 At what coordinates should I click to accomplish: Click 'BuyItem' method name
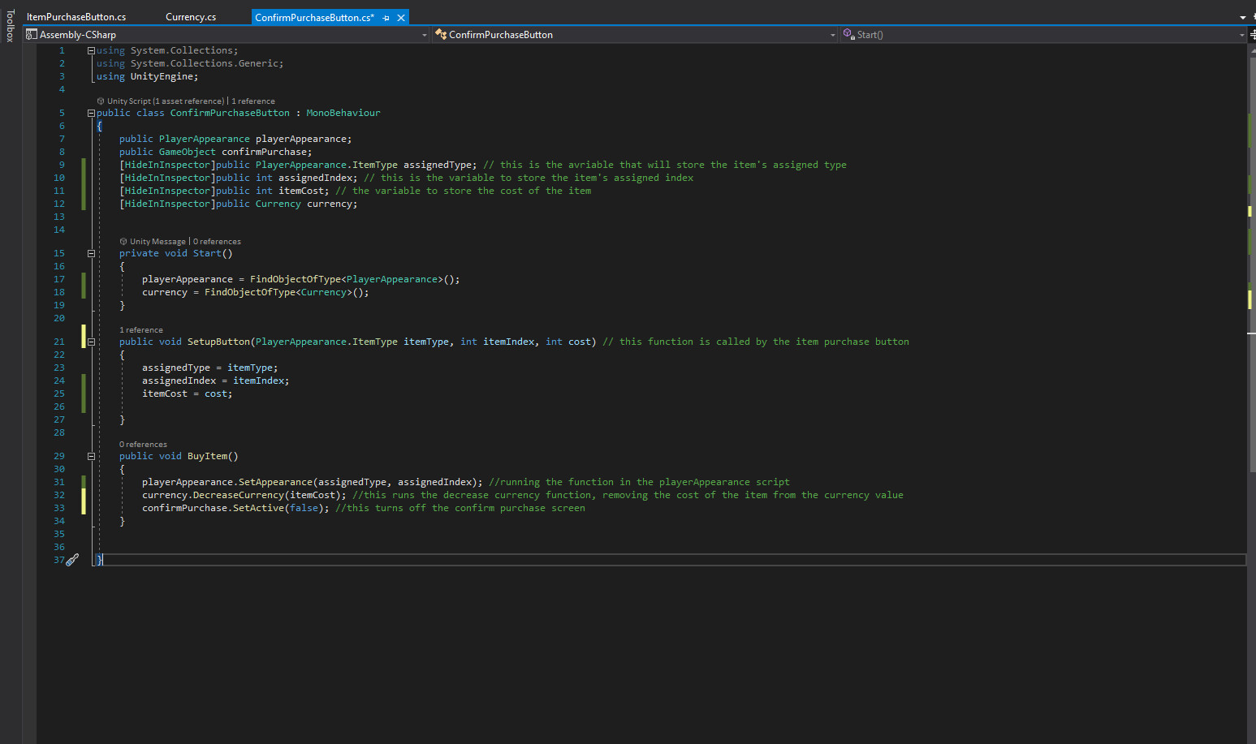(x=207, y=456)
